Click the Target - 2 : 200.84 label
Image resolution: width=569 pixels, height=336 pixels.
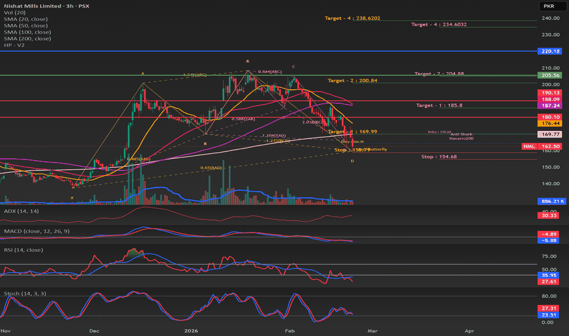352,81
